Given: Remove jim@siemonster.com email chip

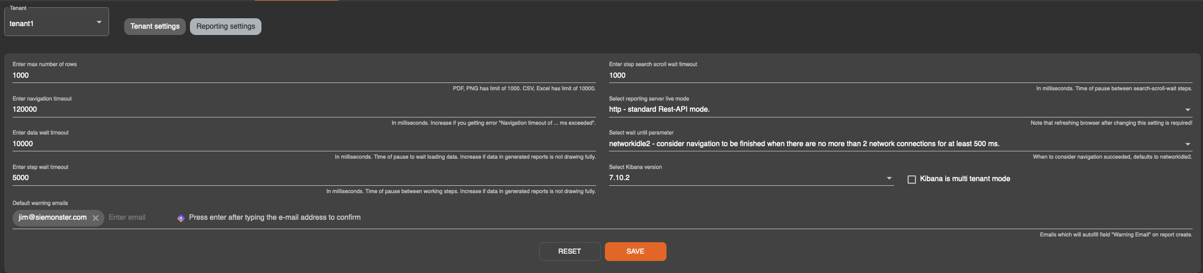Looking at the screenshot, I should click(x=96, y=218).
